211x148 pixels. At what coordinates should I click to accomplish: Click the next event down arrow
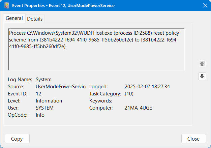pos(202,77)
